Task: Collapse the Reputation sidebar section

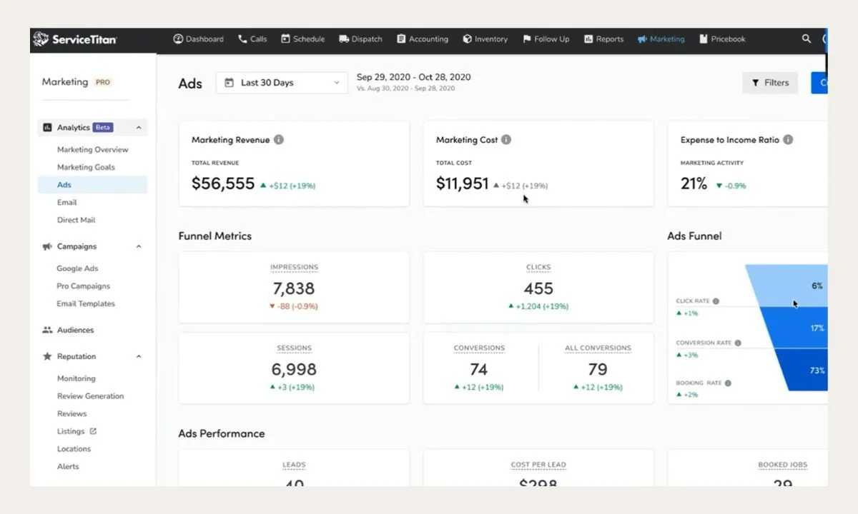Action: click(139, 356)
